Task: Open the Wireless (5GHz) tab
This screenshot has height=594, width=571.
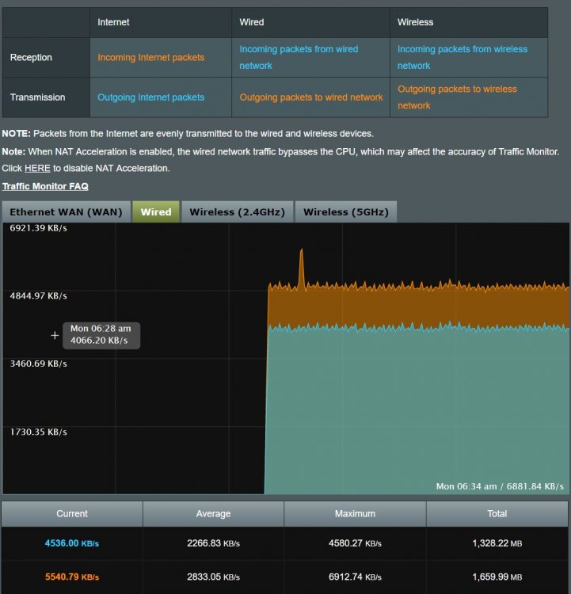Action: pos(346,211)
